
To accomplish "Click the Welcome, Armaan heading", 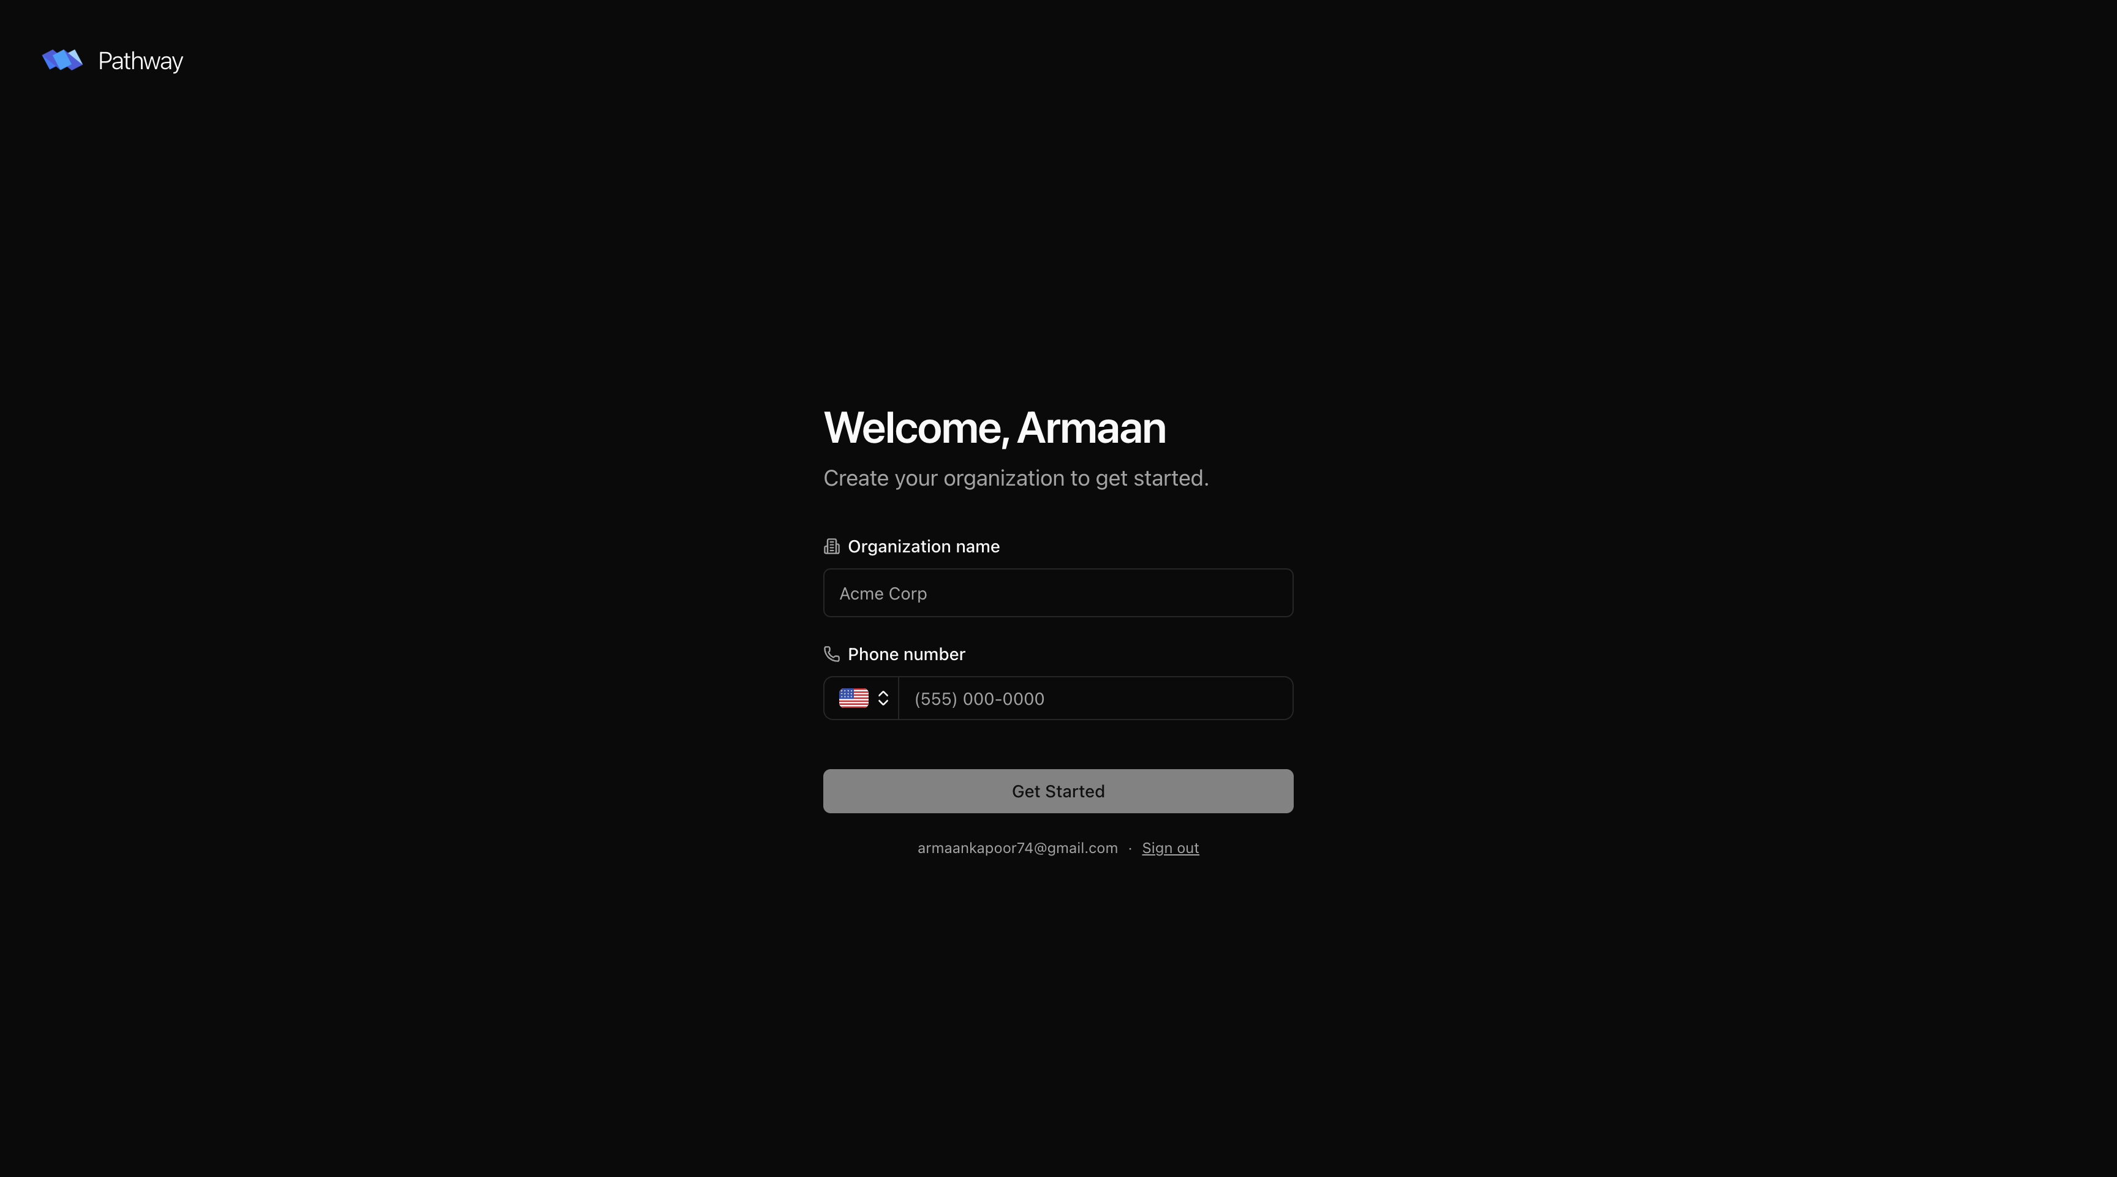I will (x=994, y=428).
